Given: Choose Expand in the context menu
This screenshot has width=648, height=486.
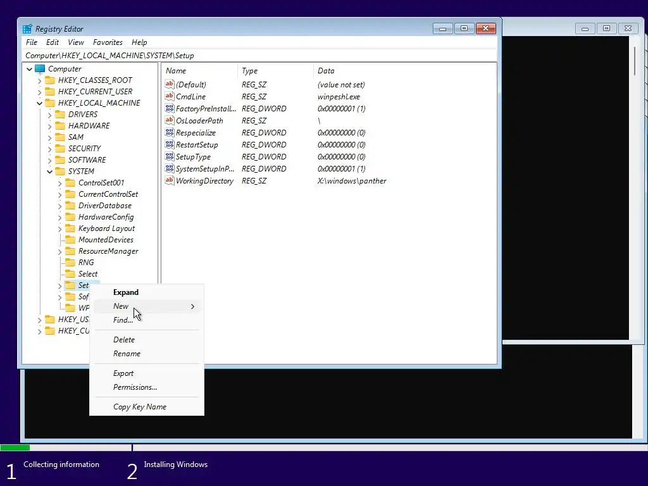Looking at the screenshot, I should (147, 292).
